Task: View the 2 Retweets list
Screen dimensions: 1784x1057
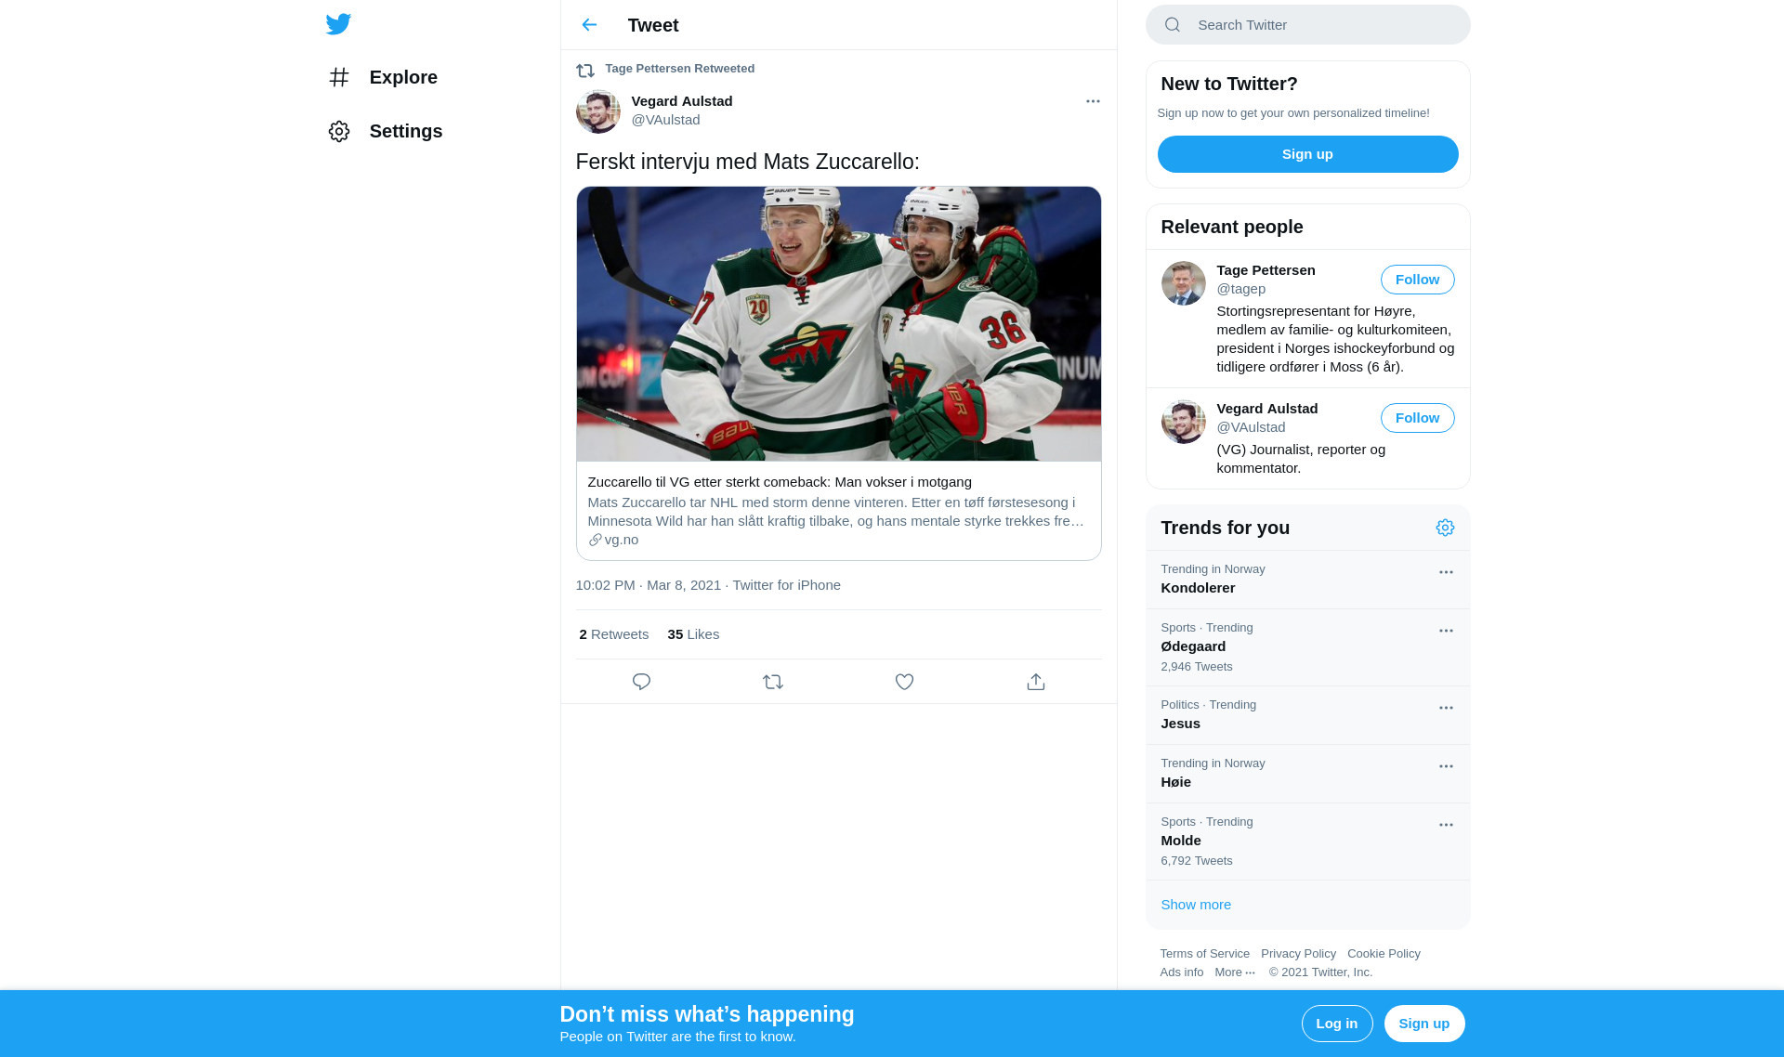Action: click(x=614, y=634)
